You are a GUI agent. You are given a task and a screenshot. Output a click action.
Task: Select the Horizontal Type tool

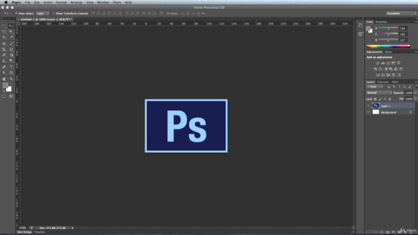(11, 67)
